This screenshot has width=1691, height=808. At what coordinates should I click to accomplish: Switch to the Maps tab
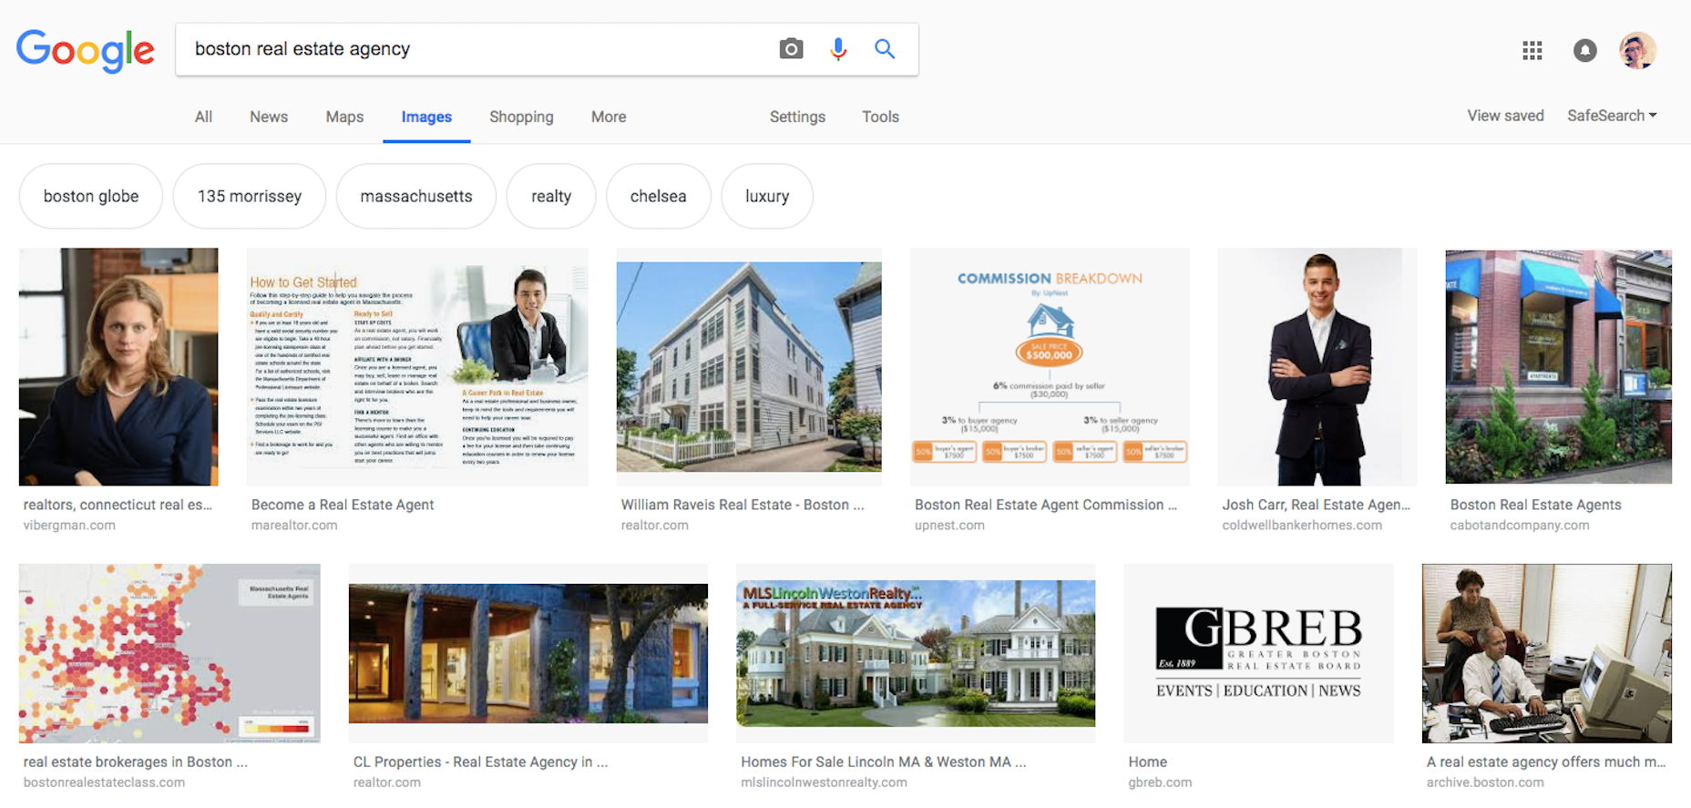[x=344, y=117]
